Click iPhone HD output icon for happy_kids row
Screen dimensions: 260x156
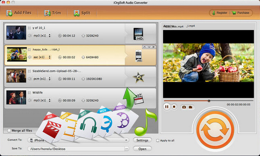tap(139, 56)
